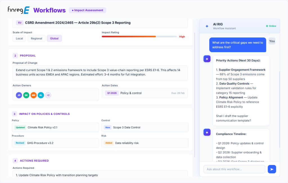Open the JD action owner avatar
The height and width of the screenshot is (183, 288).
click(x=19, y=95)
